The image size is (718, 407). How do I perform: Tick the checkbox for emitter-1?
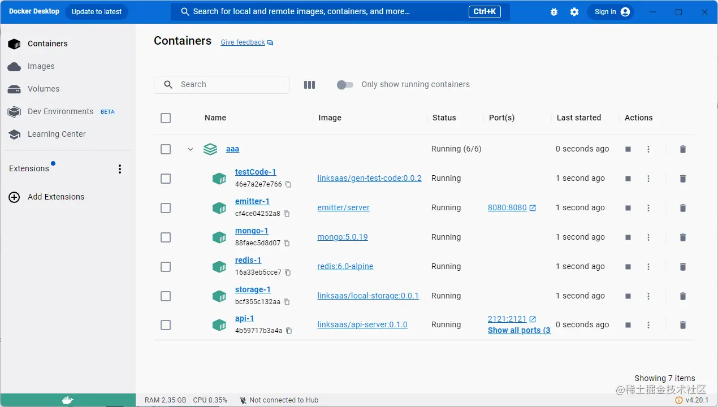click(x=166, y=208)
